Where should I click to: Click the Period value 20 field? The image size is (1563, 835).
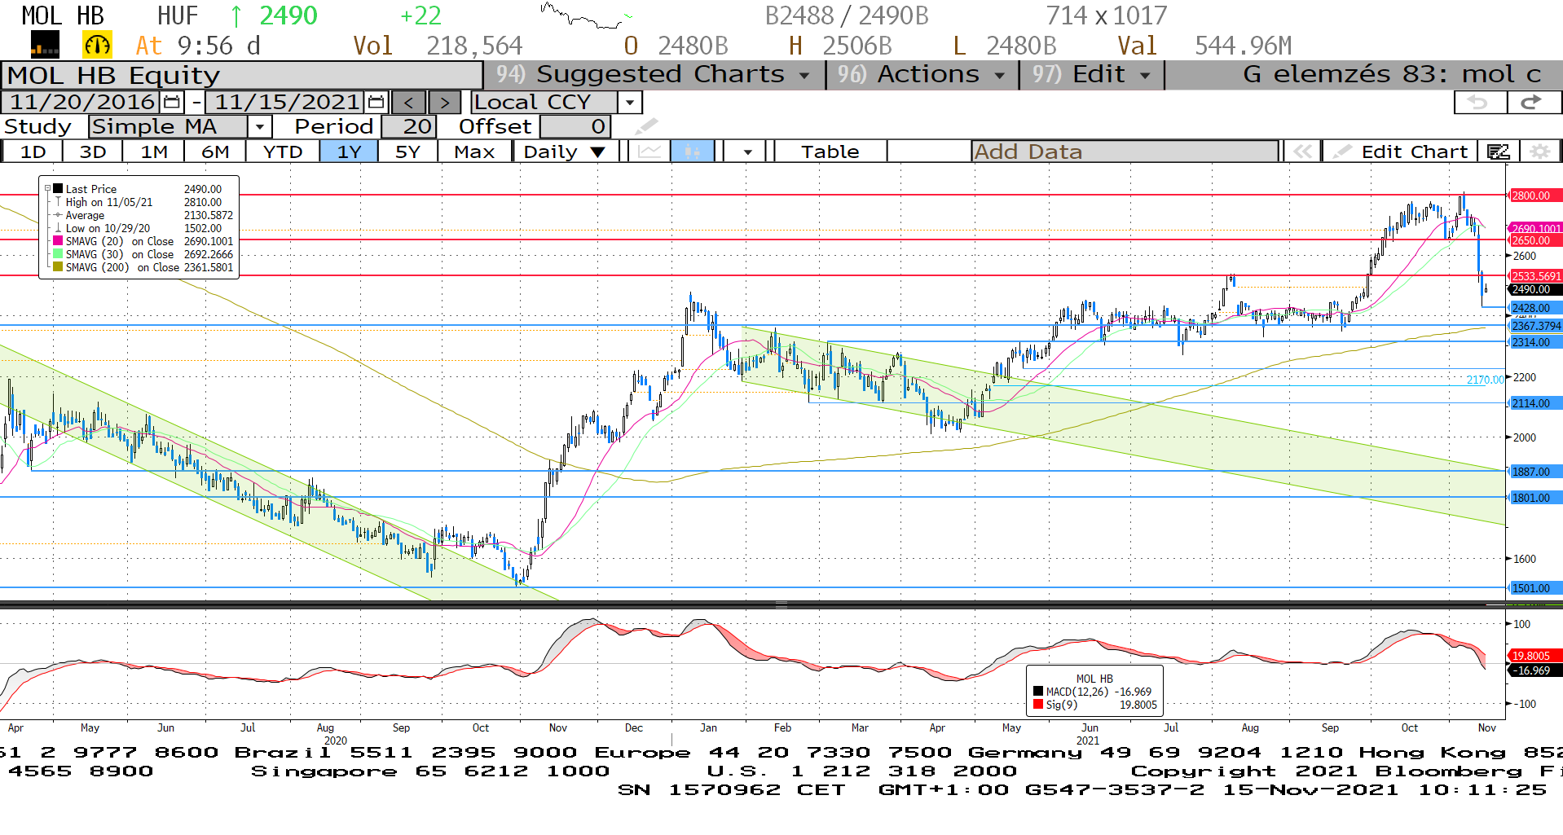pyautogui.click(x=410, y=127)
